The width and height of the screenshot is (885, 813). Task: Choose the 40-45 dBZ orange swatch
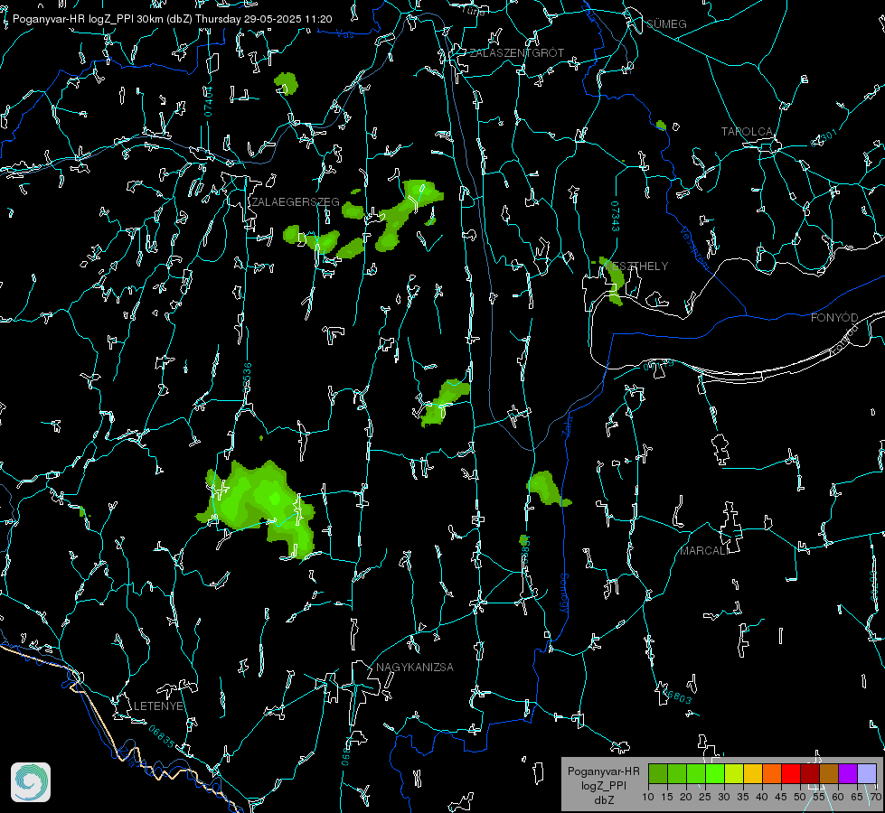(x=772, y=773)
